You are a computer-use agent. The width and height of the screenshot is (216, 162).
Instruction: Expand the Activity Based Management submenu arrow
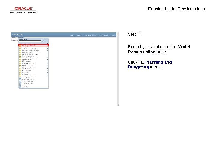point(47,58)
